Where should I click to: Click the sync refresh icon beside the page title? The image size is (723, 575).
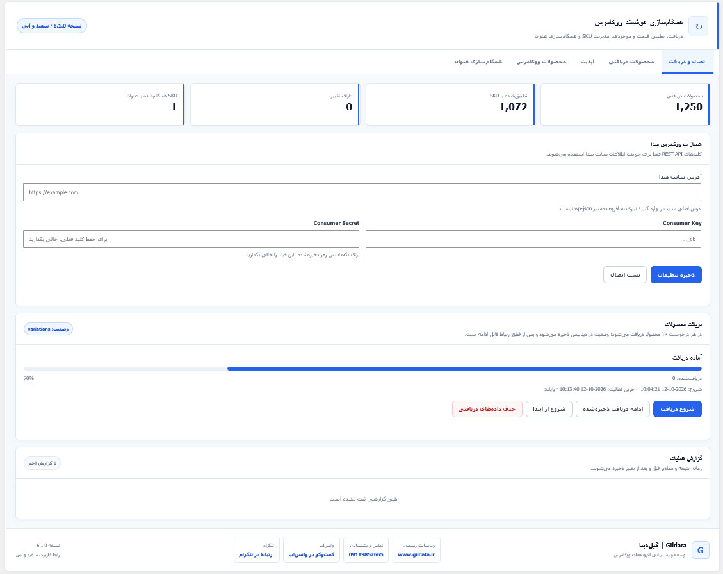click(x=698, y=26)
